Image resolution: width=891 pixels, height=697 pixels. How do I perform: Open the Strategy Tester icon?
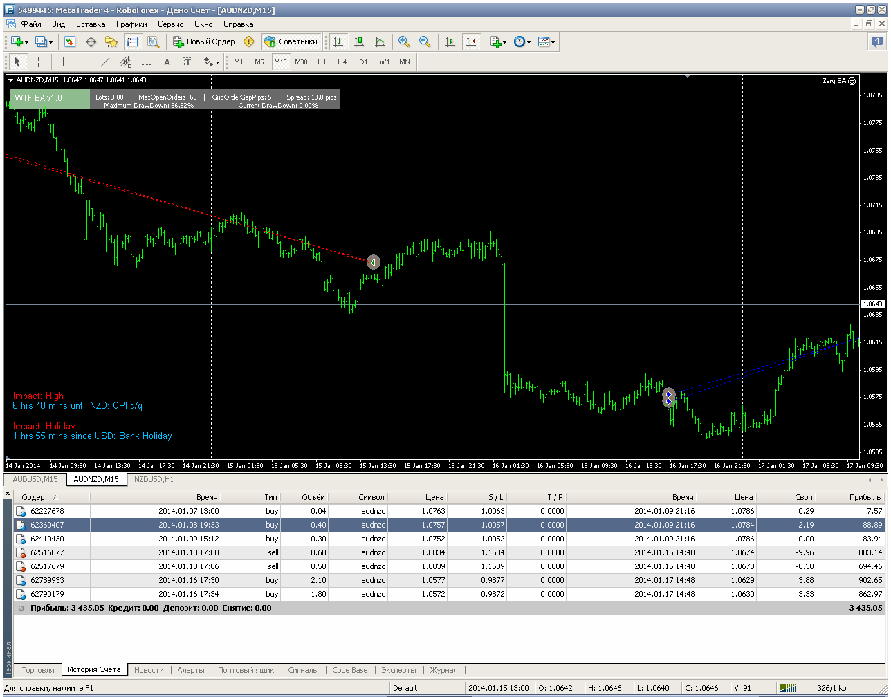tap(153, 41)
